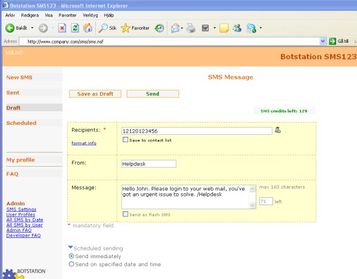357x279 pixels.
Task: Open My profile in sidebar
Action: click(20, 160)
